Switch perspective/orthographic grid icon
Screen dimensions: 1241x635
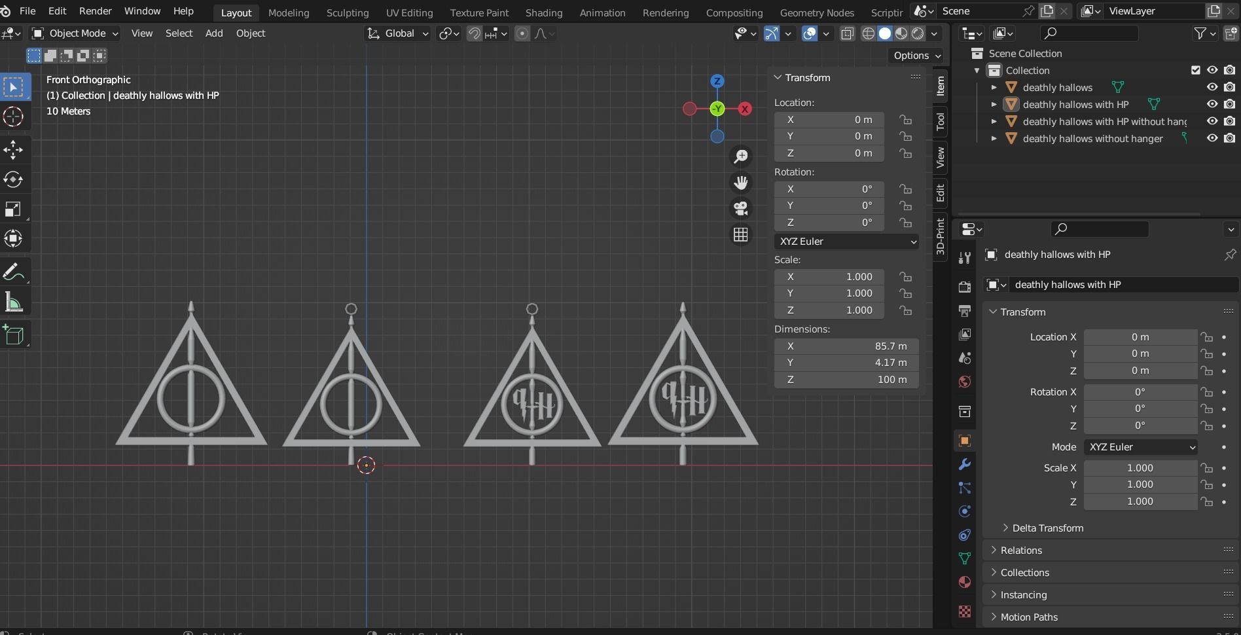[x=741, y=234]
